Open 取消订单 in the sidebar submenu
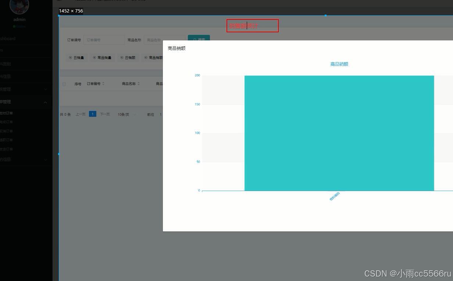 6,131
